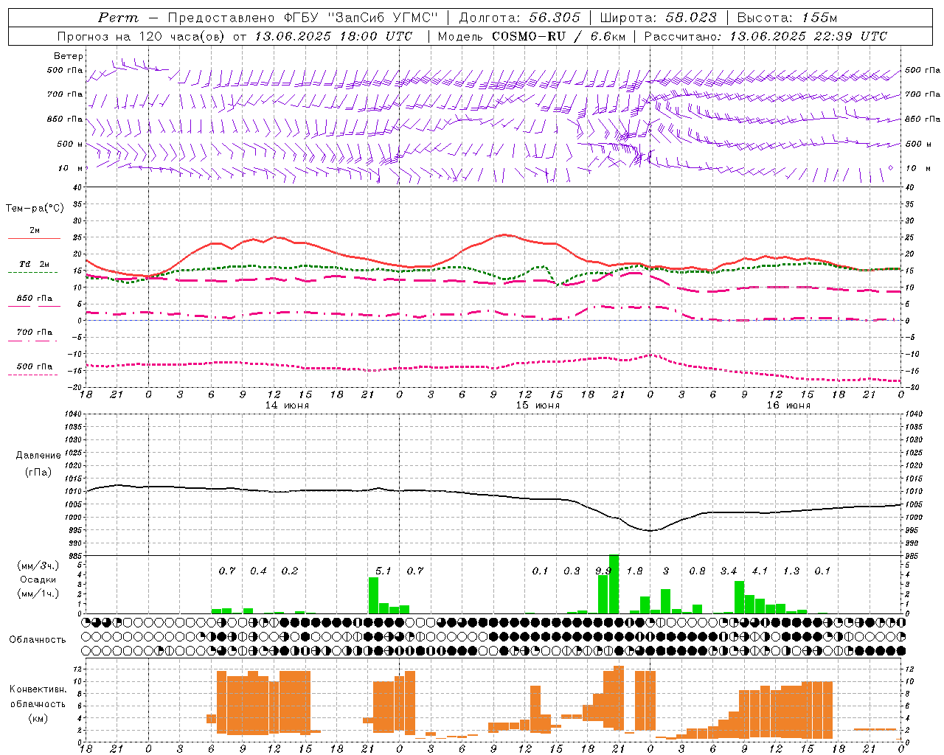
Task: Click the precipitation value "0.3"
Action: (x=572, y=571)
